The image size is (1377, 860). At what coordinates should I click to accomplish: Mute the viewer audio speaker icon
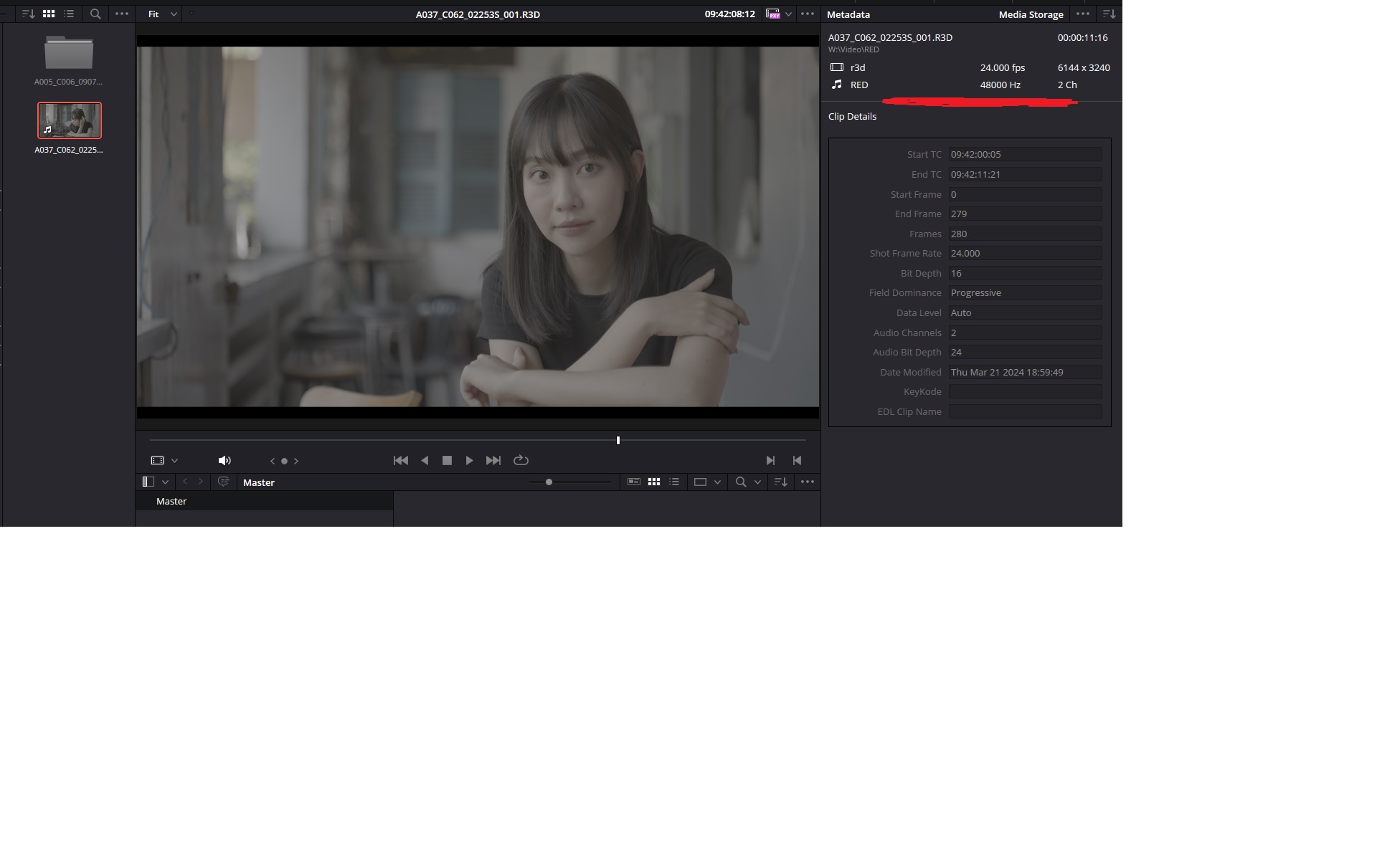(x=224, y=460)
